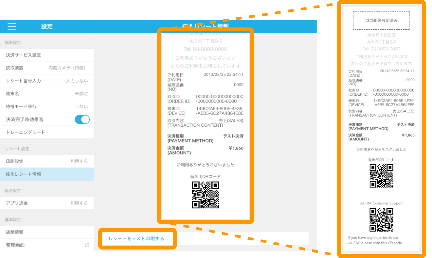This screenshot has height=258, width=432.
Task: Open 店舗情報 row
Action: coord(47,232)
